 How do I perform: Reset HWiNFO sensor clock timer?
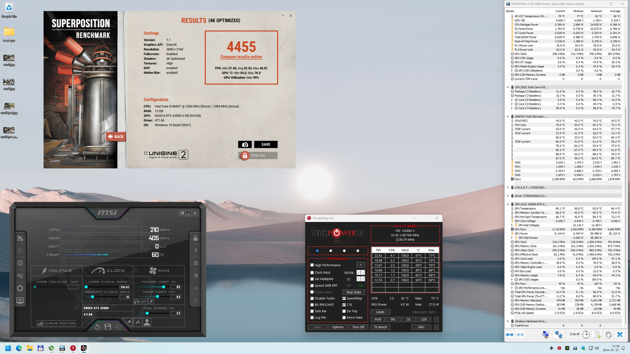[x=586, y=335]
